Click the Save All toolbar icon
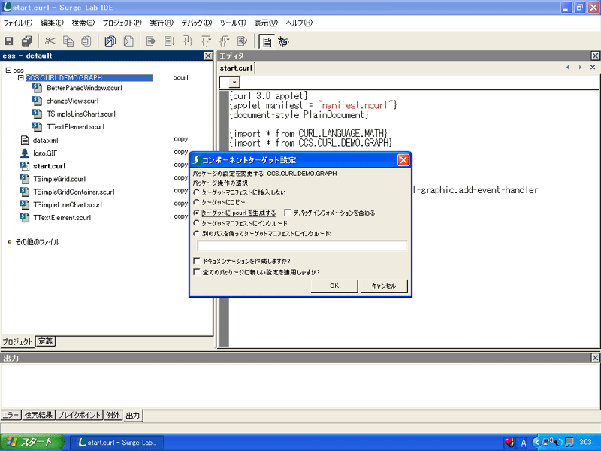The width and height of the screenshot is (601, 451). [x=27, y=41]
